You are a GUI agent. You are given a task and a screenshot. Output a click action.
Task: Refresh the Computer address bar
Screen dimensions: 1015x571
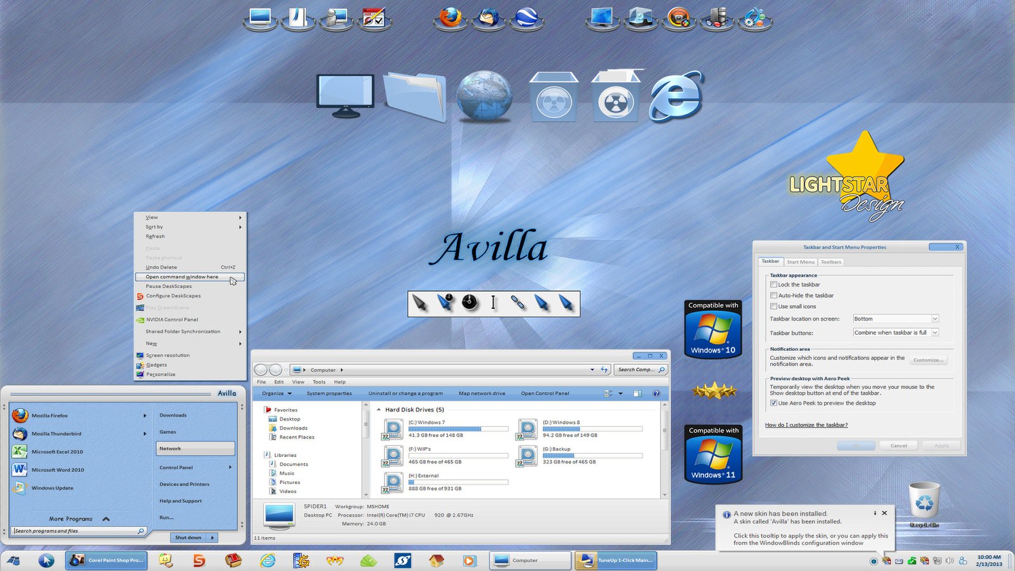[604, 370]
